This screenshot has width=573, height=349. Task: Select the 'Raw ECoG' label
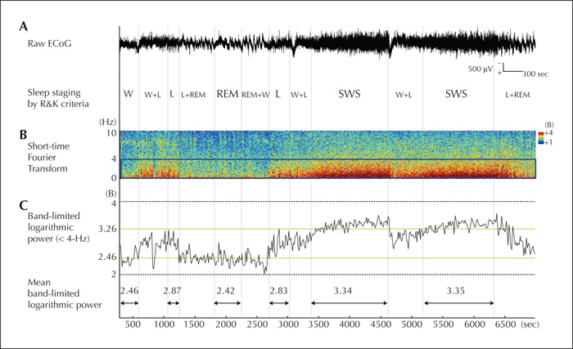49,44
